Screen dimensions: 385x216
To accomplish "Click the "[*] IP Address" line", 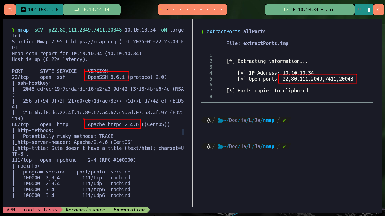I will pyautogui.click(x=276, y=73).
